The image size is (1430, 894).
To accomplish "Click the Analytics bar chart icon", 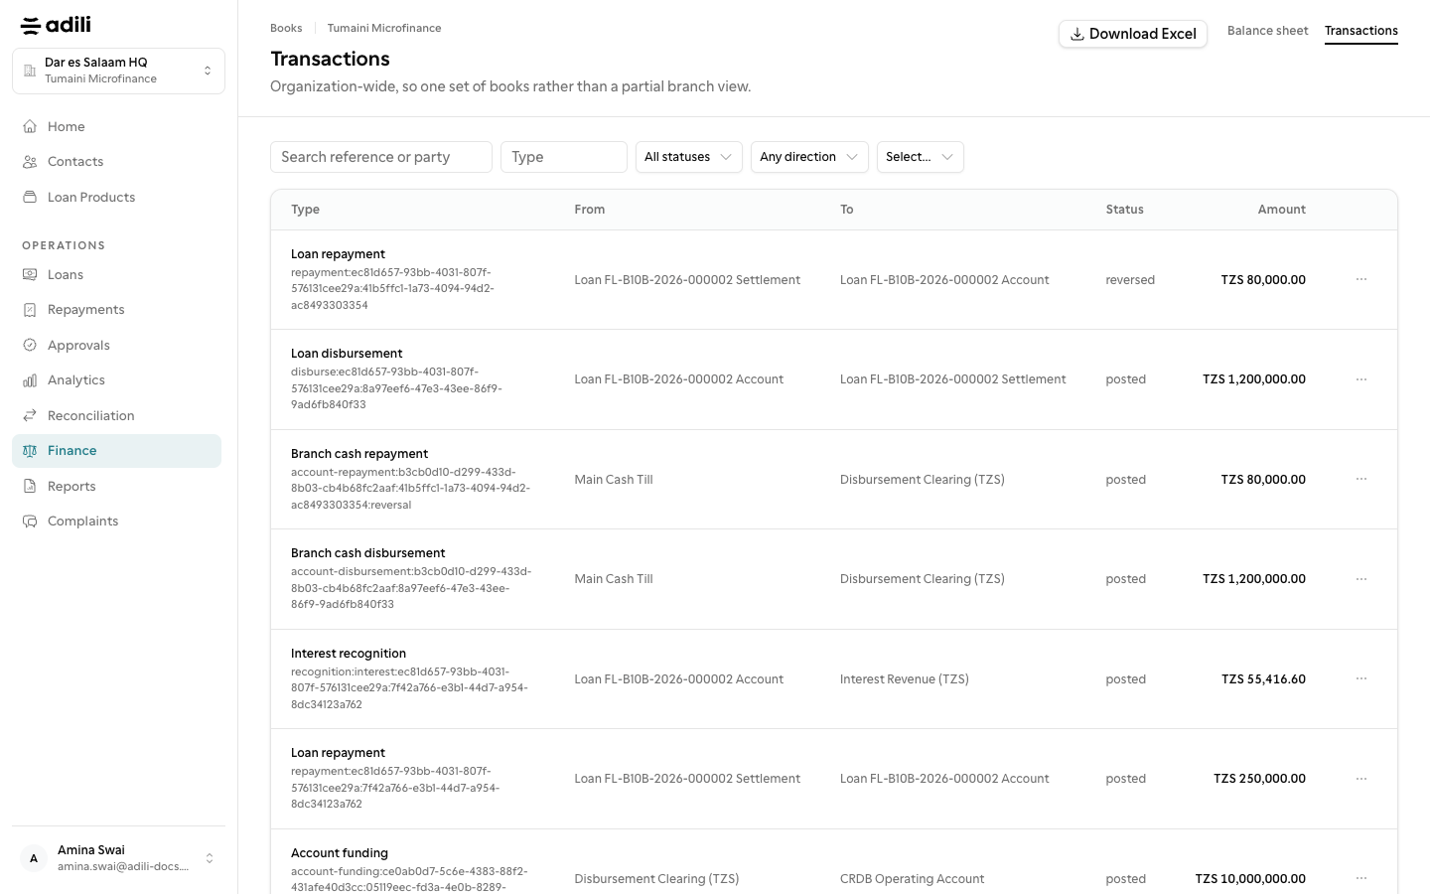I will (x=30, y=380).
